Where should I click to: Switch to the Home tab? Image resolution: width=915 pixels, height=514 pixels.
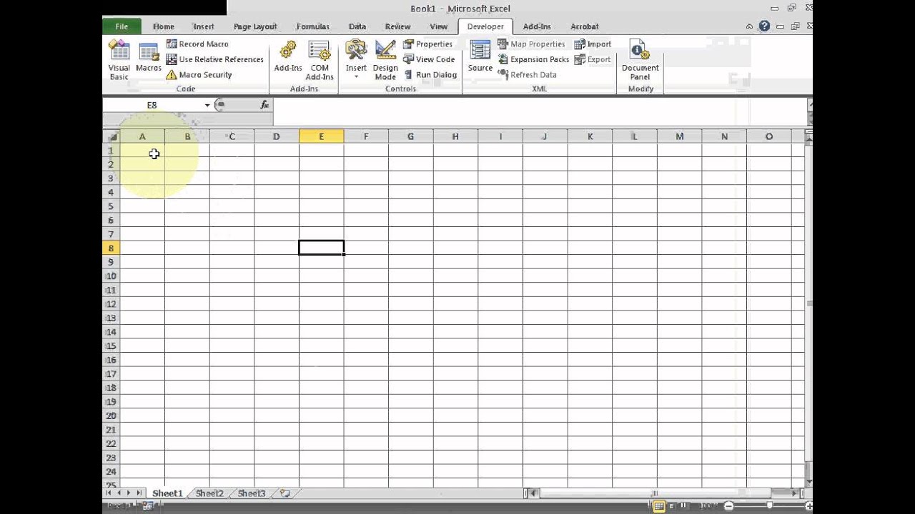(164, 26)
